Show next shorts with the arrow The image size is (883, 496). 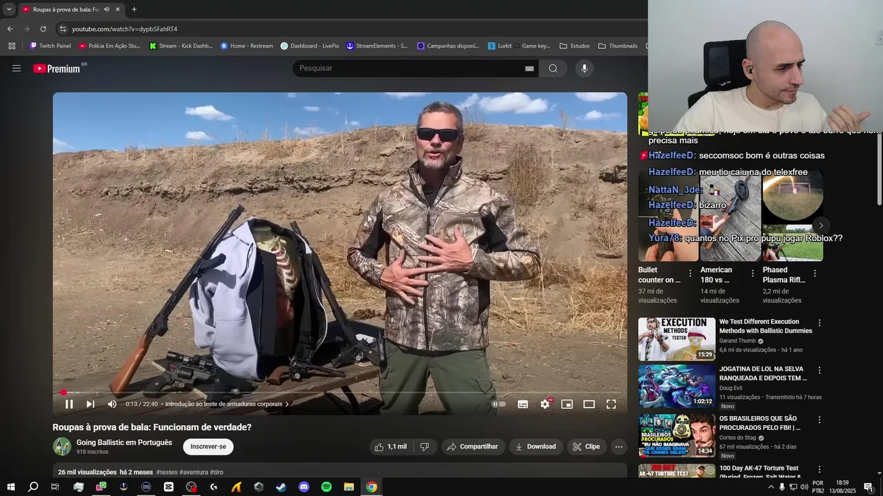(x=821, y=226)
